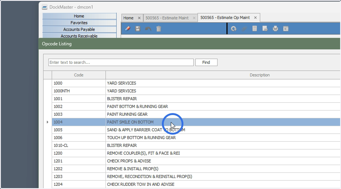Select code 1002 cell
The image size is (341, 189).
79,106
